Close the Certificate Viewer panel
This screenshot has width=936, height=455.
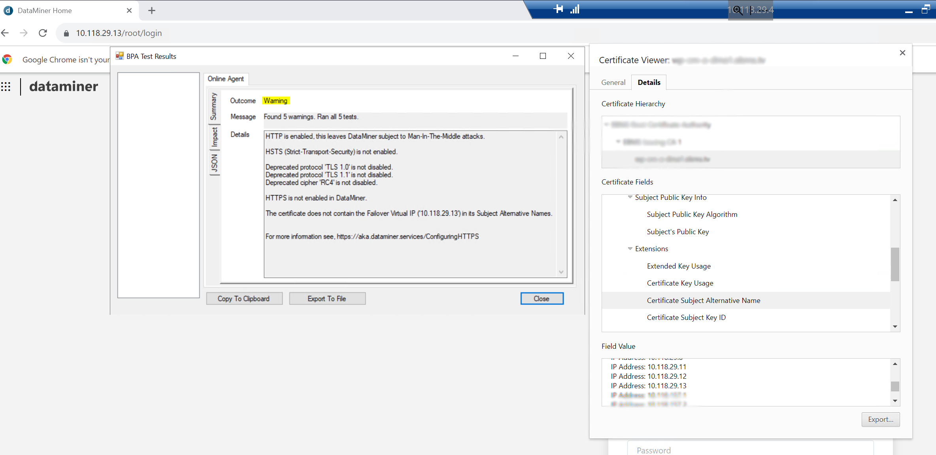click(902, 53)
